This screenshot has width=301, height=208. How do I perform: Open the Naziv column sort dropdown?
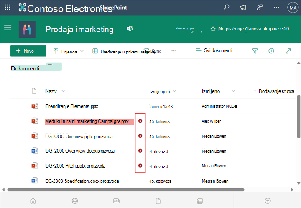(x=63, y=91)
